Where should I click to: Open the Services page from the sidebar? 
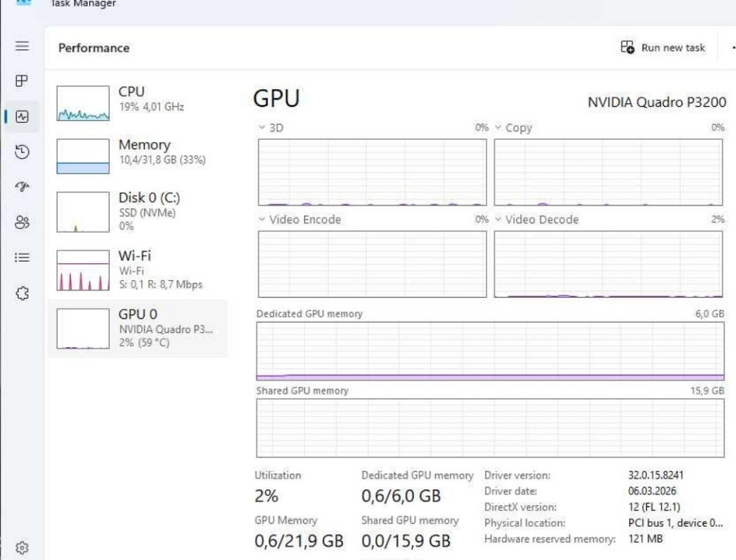tap(22, 293)
